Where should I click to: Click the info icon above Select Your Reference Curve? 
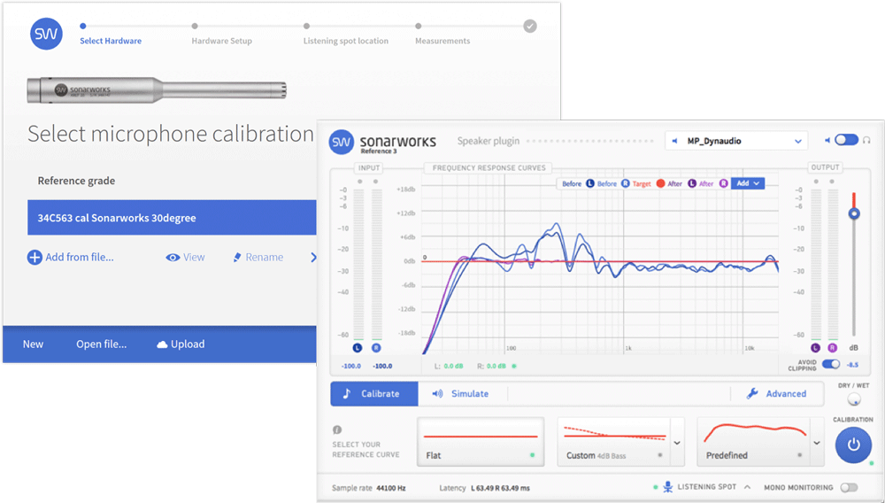(x=337, y=429)
